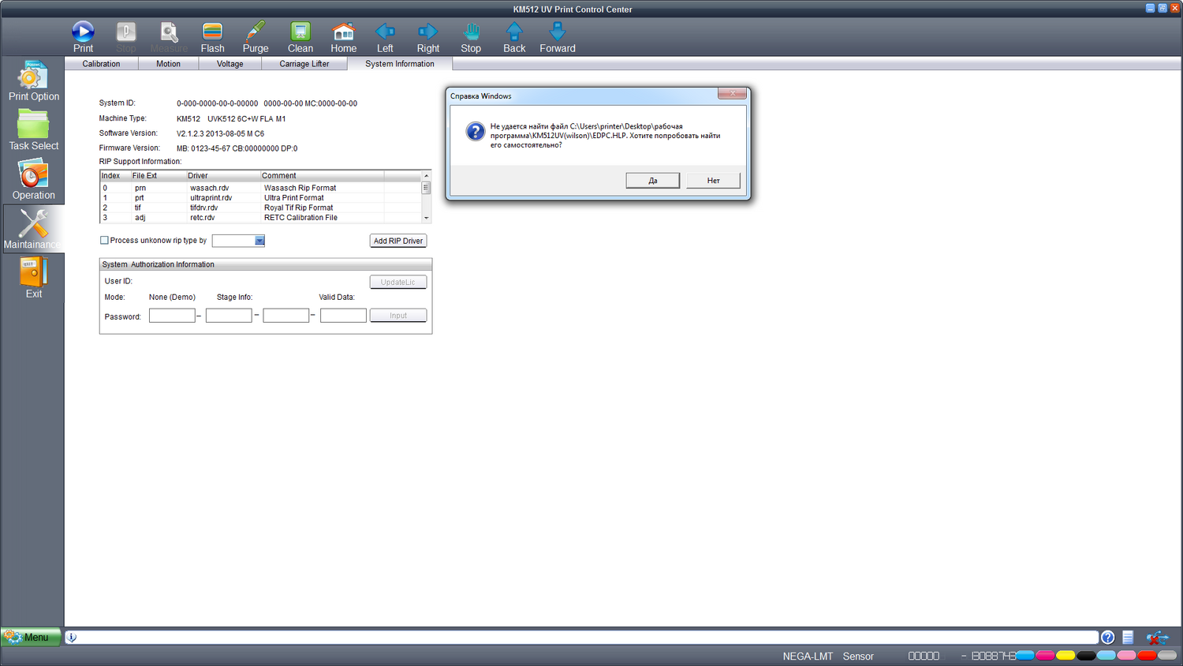Click the Add RIP Driver button
The height and width of the screenshot is (666, 1183).
[x=398, y=241]
